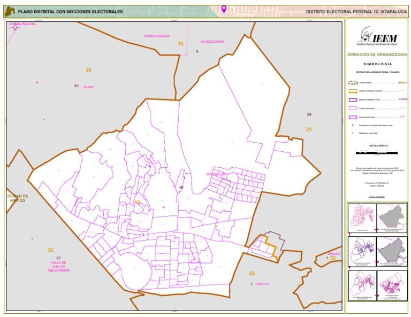Click the DISTRITO ELECTORAL FEDERAL 12: IXTAPALUCA heading
The image size is (411, 317).
pos(356,12)
